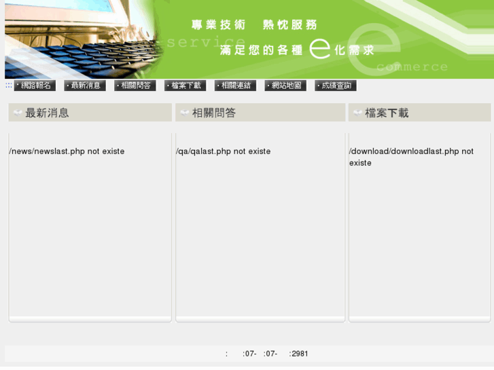Click 成績查詢 score lookup button

[x=336, y=86]
